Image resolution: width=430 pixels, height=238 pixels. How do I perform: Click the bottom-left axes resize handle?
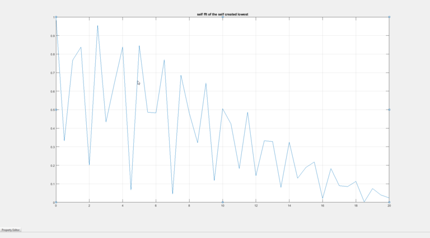point(56,202)
